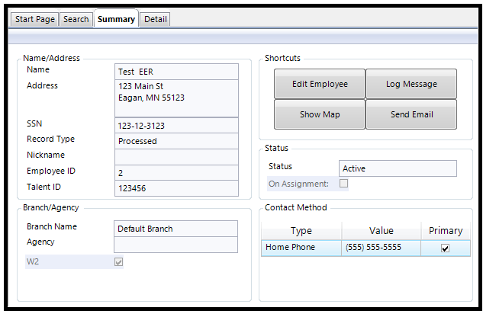Viewport: 483px width, 314px height.
Task: Click the Branch Name field
Action: pyautogui.click(x=176, y=229)
